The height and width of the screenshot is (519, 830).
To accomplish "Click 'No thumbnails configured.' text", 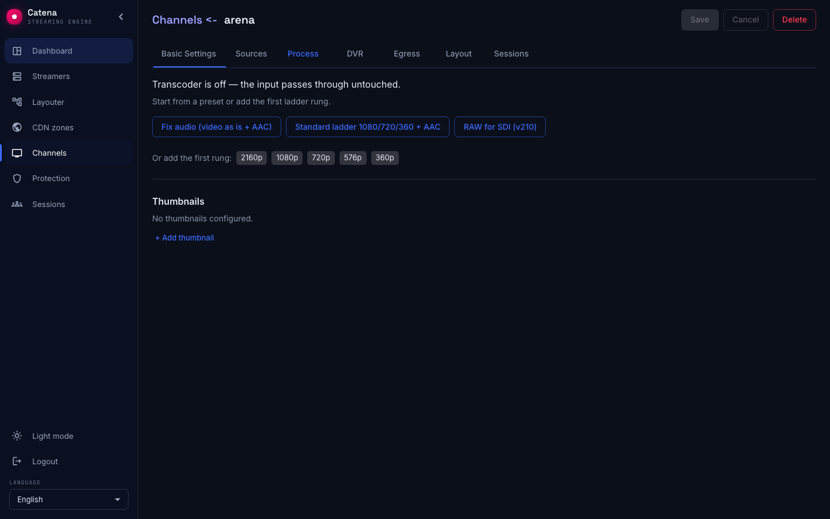I will (202, 219).
